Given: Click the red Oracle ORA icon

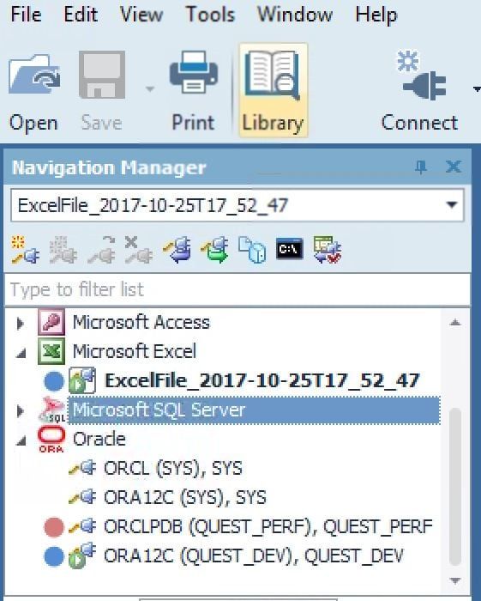Looking at the screenshot, I should pos(51,440).
